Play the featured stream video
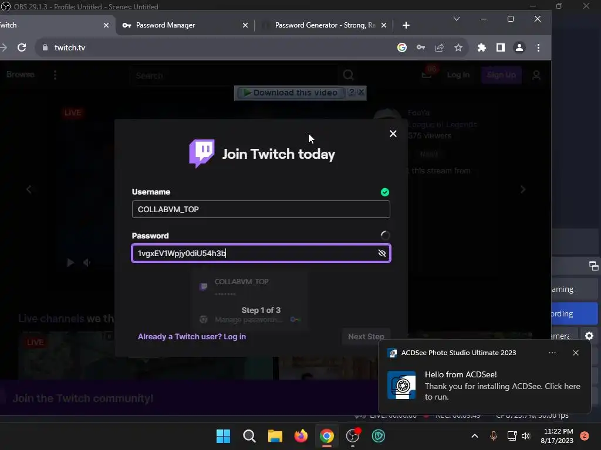The width and height of the screenshot is (601, 450). [70, 262]
